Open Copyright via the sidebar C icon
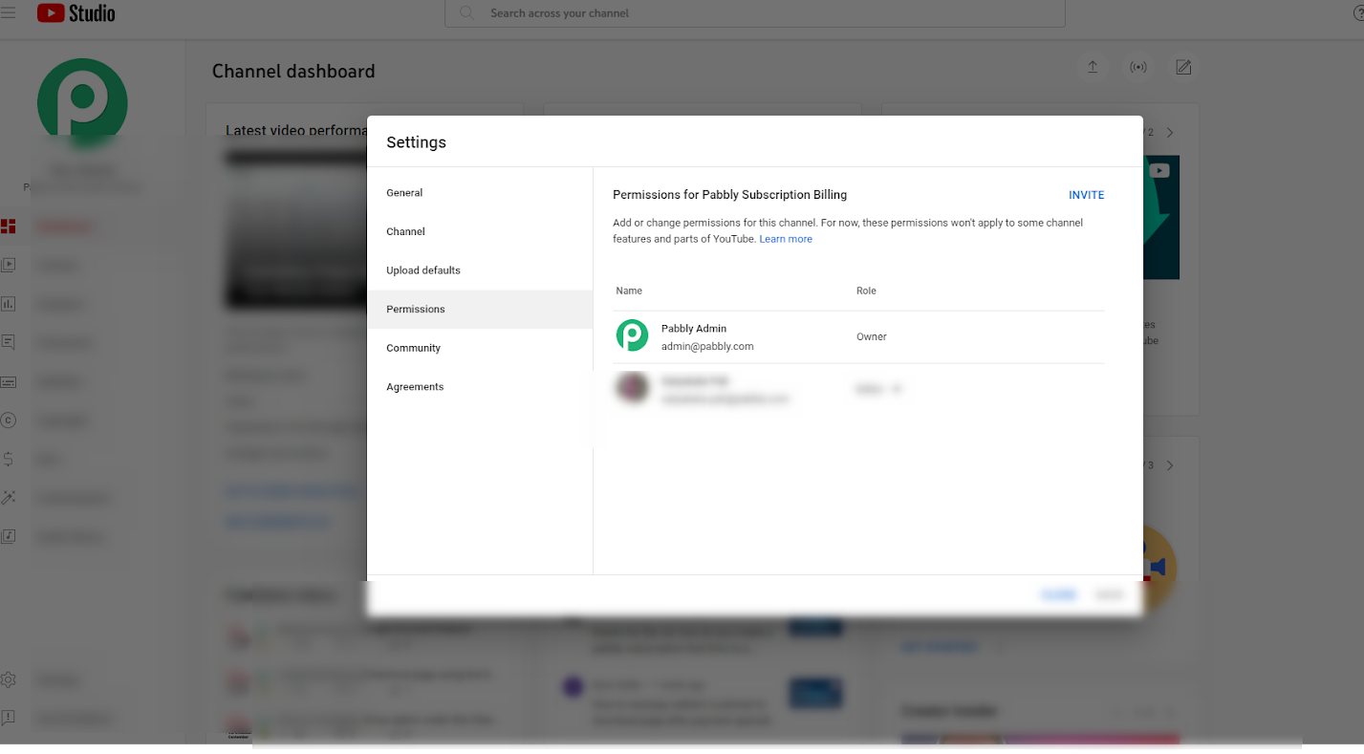This screenshot has height=754, width=1364. [x=9, y=420]
